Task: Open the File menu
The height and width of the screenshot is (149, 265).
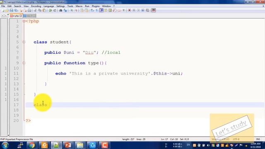Action: 3,6
